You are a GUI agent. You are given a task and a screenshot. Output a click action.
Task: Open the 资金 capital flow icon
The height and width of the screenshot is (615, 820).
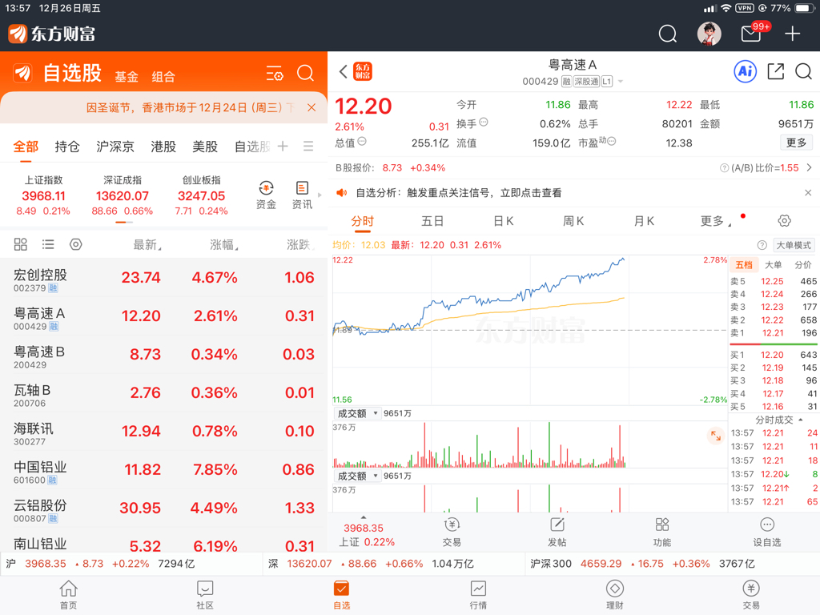click(x=266, y=195)
